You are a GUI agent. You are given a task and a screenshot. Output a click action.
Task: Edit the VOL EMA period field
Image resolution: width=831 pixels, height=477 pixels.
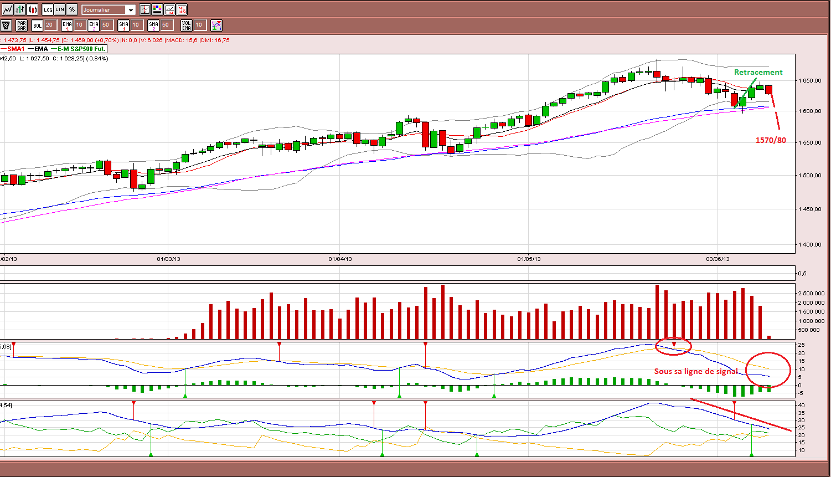click(x=200, y=25)
